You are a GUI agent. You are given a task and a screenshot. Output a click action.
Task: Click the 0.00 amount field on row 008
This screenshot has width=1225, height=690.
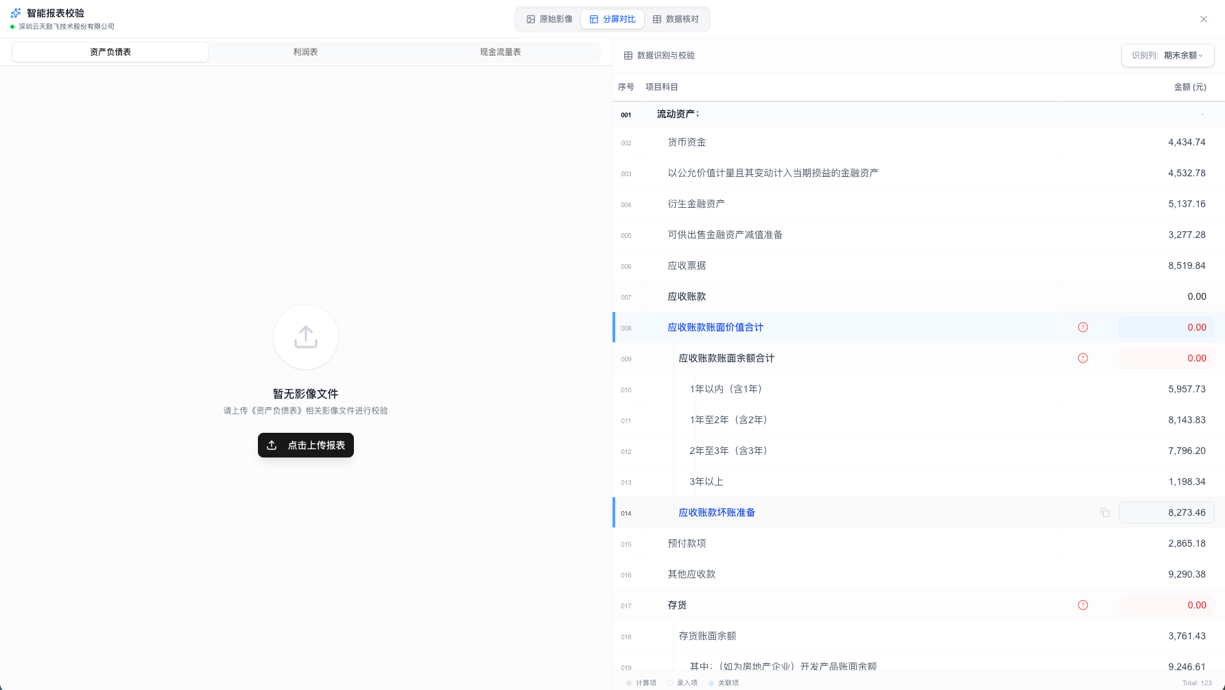pos(1166,327)
